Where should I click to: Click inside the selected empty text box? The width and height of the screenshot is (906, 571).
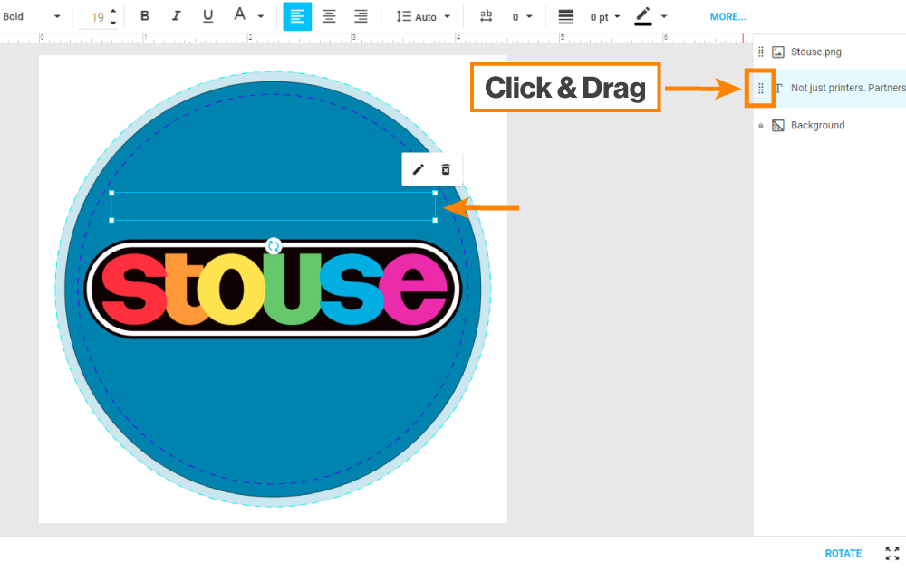click(274, 206)
